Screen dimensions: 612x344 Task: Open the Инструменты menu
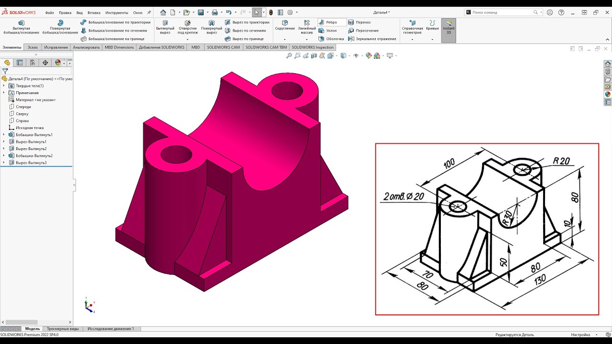[x=117, y=12]
